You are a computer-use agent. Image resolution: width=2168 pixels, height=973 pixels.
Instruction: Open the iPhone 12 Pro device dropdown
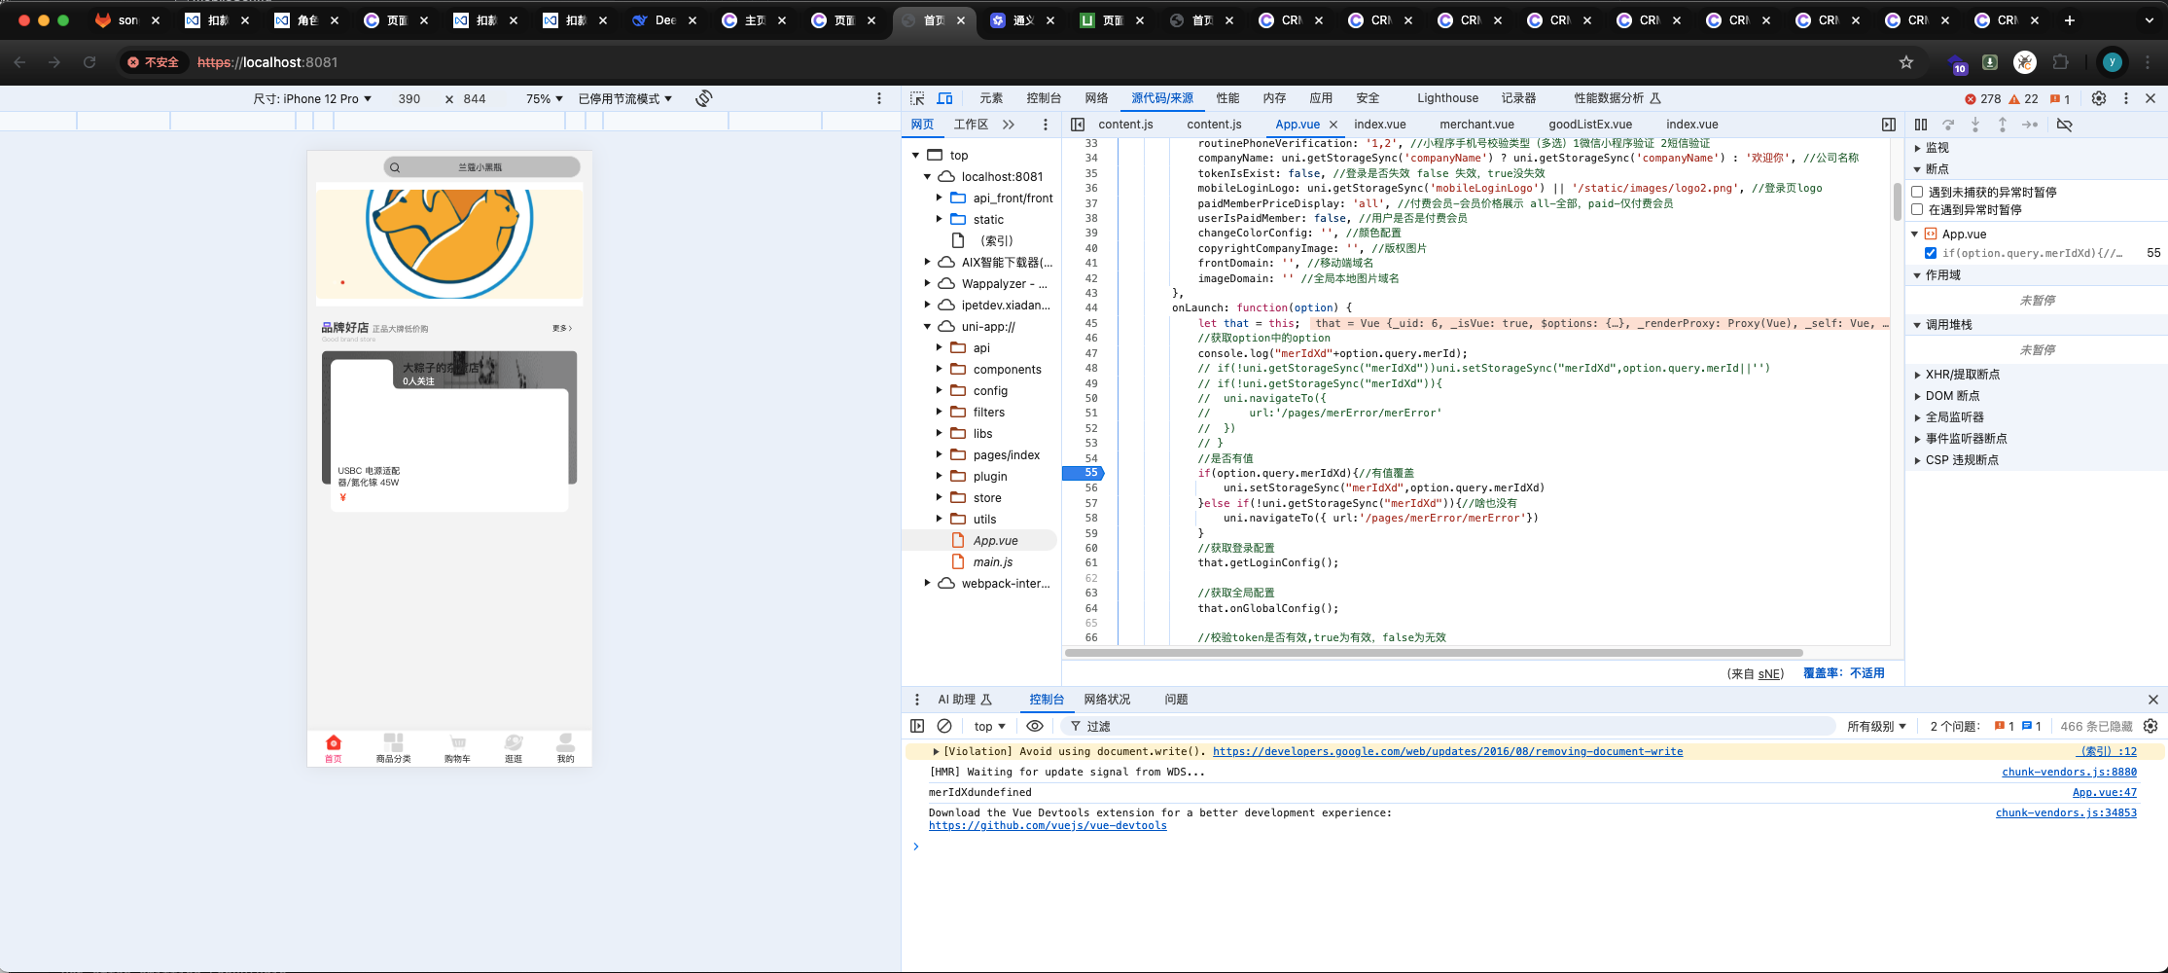tap(312, 98)
